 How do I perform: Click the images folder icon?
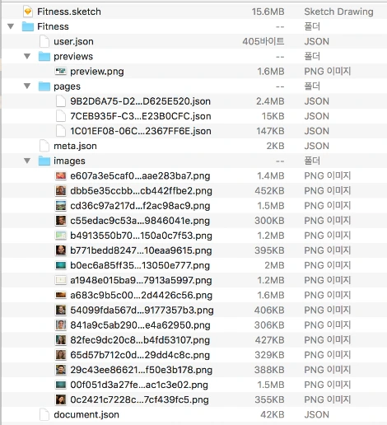[44, 161]
